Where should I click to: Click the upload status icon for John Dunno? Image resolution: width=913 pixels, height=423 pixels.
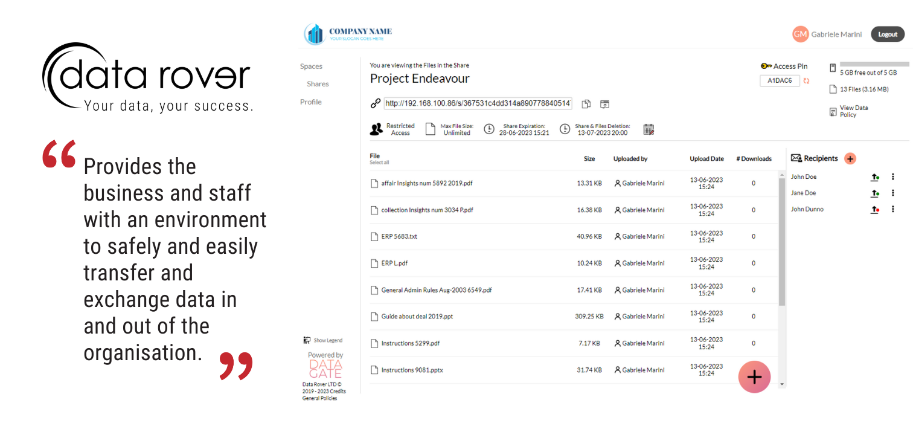point(875,210)
